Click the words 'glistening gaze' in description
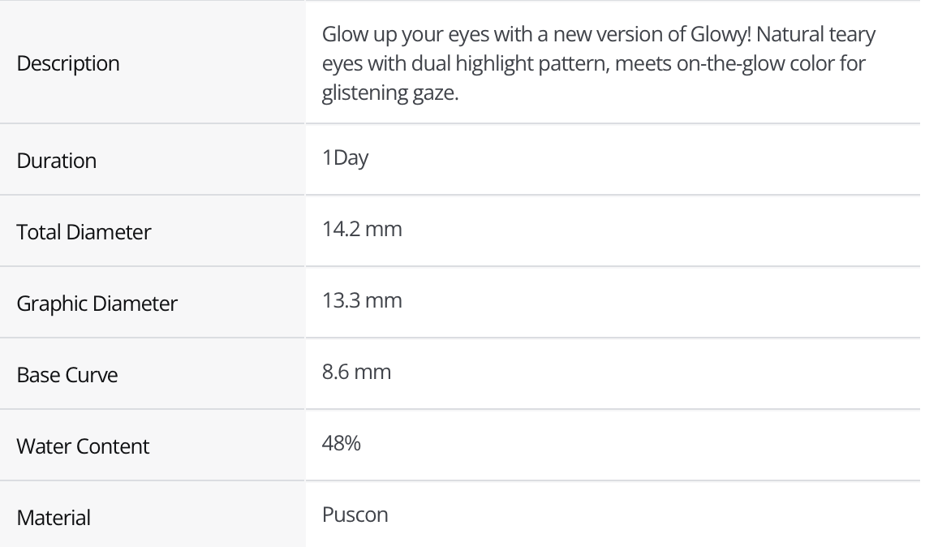925x547 pixels. point(390,93)
